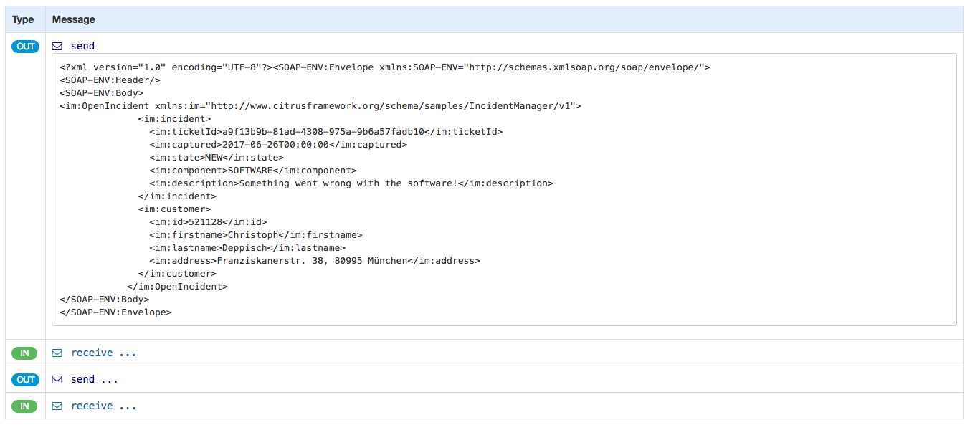Image resolution: width=970 pixels, height=425 pixels.
Task: Click the OUT badge on the collapsed send row
Action: point(26,379)
